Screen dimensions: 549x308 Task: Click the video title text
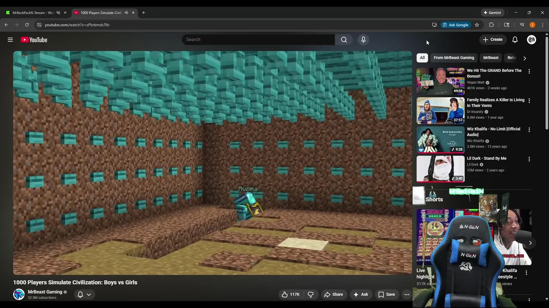[75, 282]
